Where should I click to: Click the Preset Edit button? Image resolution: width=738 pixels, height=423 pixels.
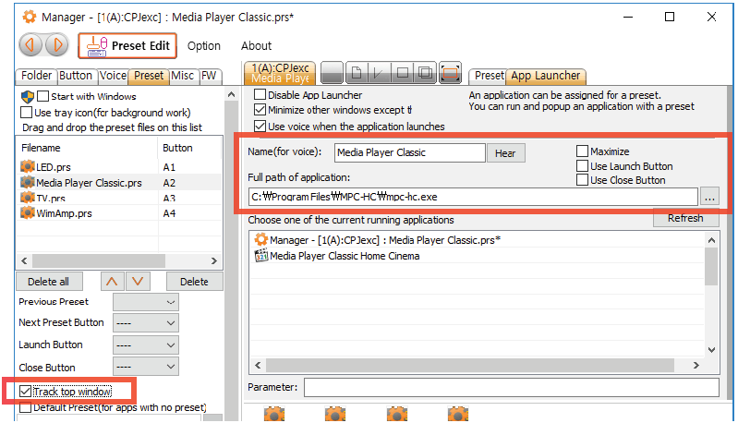coord(127,45)
